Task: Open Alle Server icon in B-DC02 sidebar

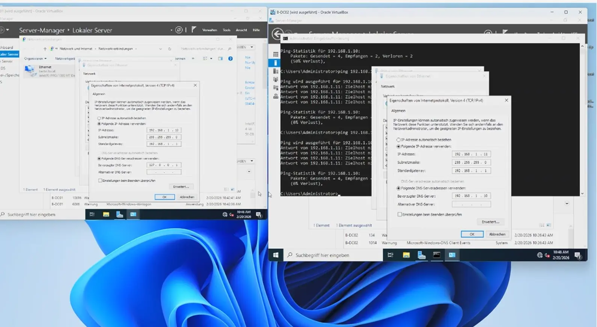Action: point(276,71)
